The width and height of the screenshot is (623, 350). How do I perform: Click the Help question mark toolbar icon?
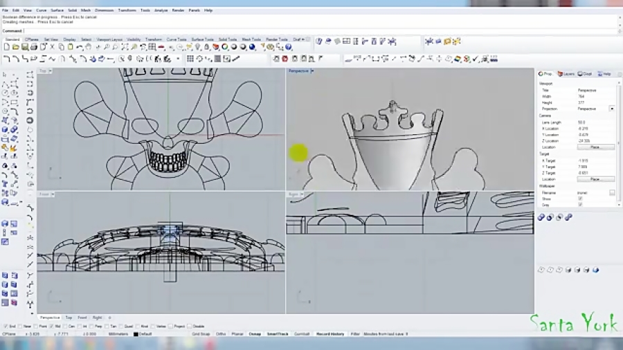(289, 47)
